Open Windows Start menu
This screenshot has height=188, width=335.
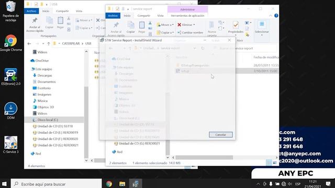point(5,184)
